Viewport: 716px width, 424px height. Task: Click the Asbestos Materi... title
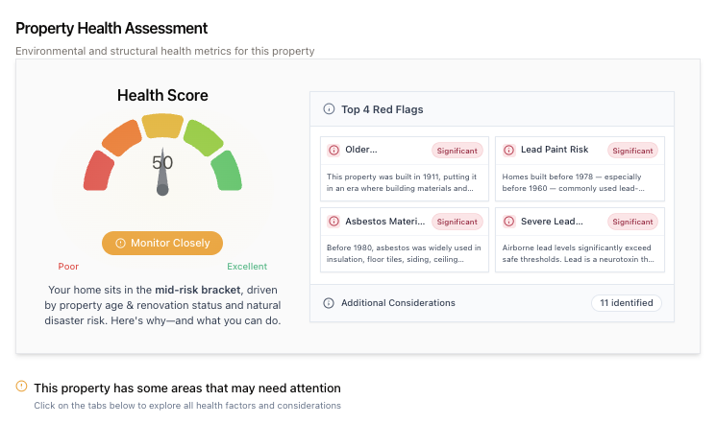pos(385,222)
